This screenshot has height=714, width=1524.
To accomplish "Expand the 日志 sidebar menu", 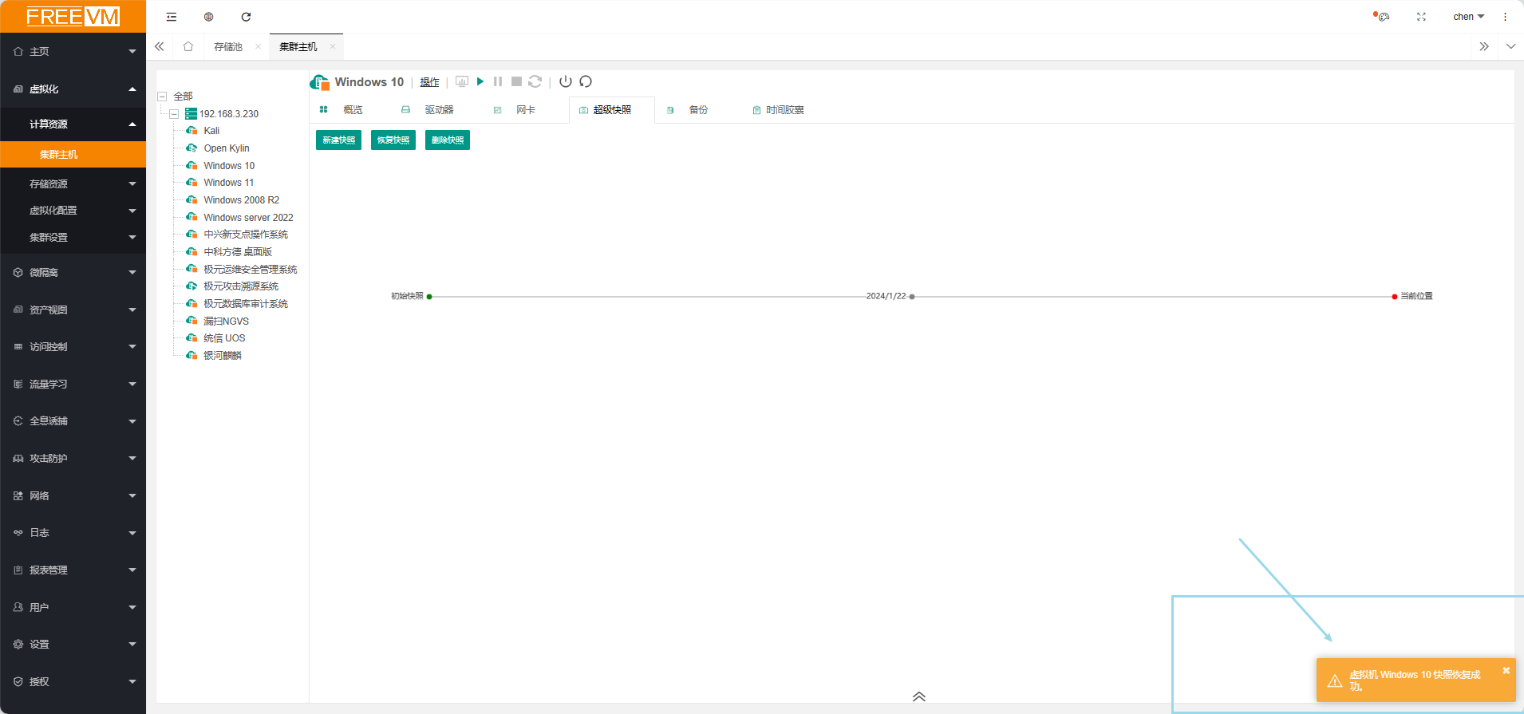I will tap(73, 533).
